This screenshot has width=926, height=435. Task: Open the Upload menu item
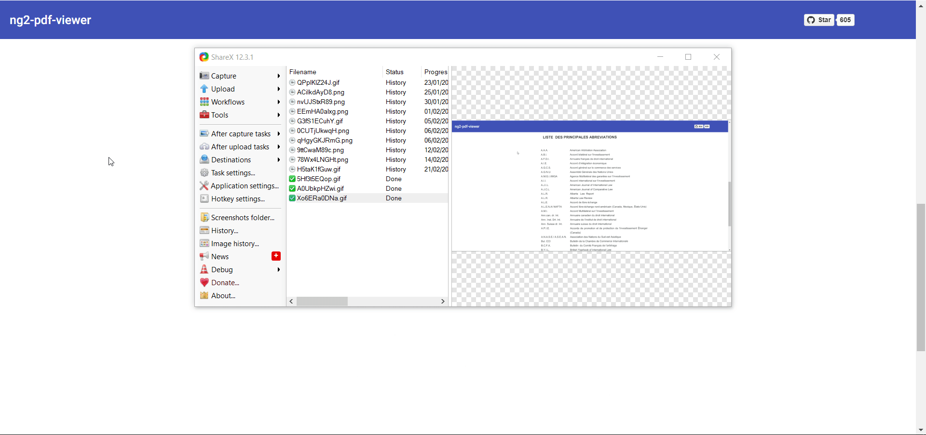(x=240, y=89)
